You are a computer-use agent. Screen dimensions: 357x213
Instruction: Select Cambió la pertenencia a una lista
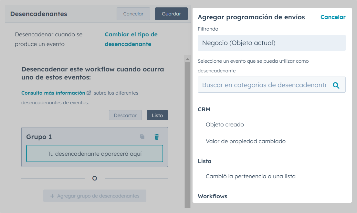tap(251, 176)
